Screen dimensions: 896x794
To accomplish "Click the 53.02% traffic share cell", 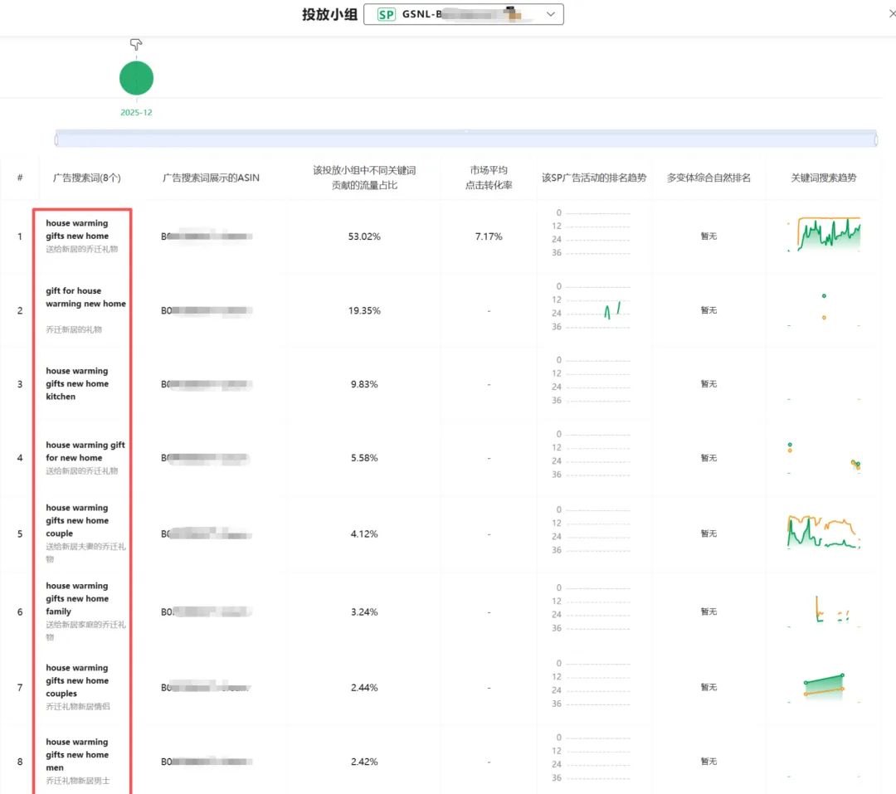I will pos(364,236).
